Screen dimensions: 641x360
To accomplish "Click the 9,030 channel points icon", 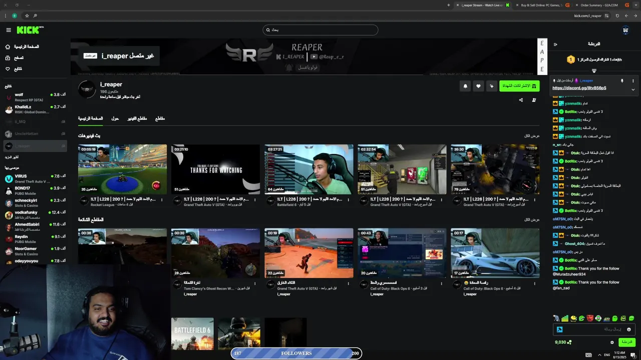I will 569,342.
